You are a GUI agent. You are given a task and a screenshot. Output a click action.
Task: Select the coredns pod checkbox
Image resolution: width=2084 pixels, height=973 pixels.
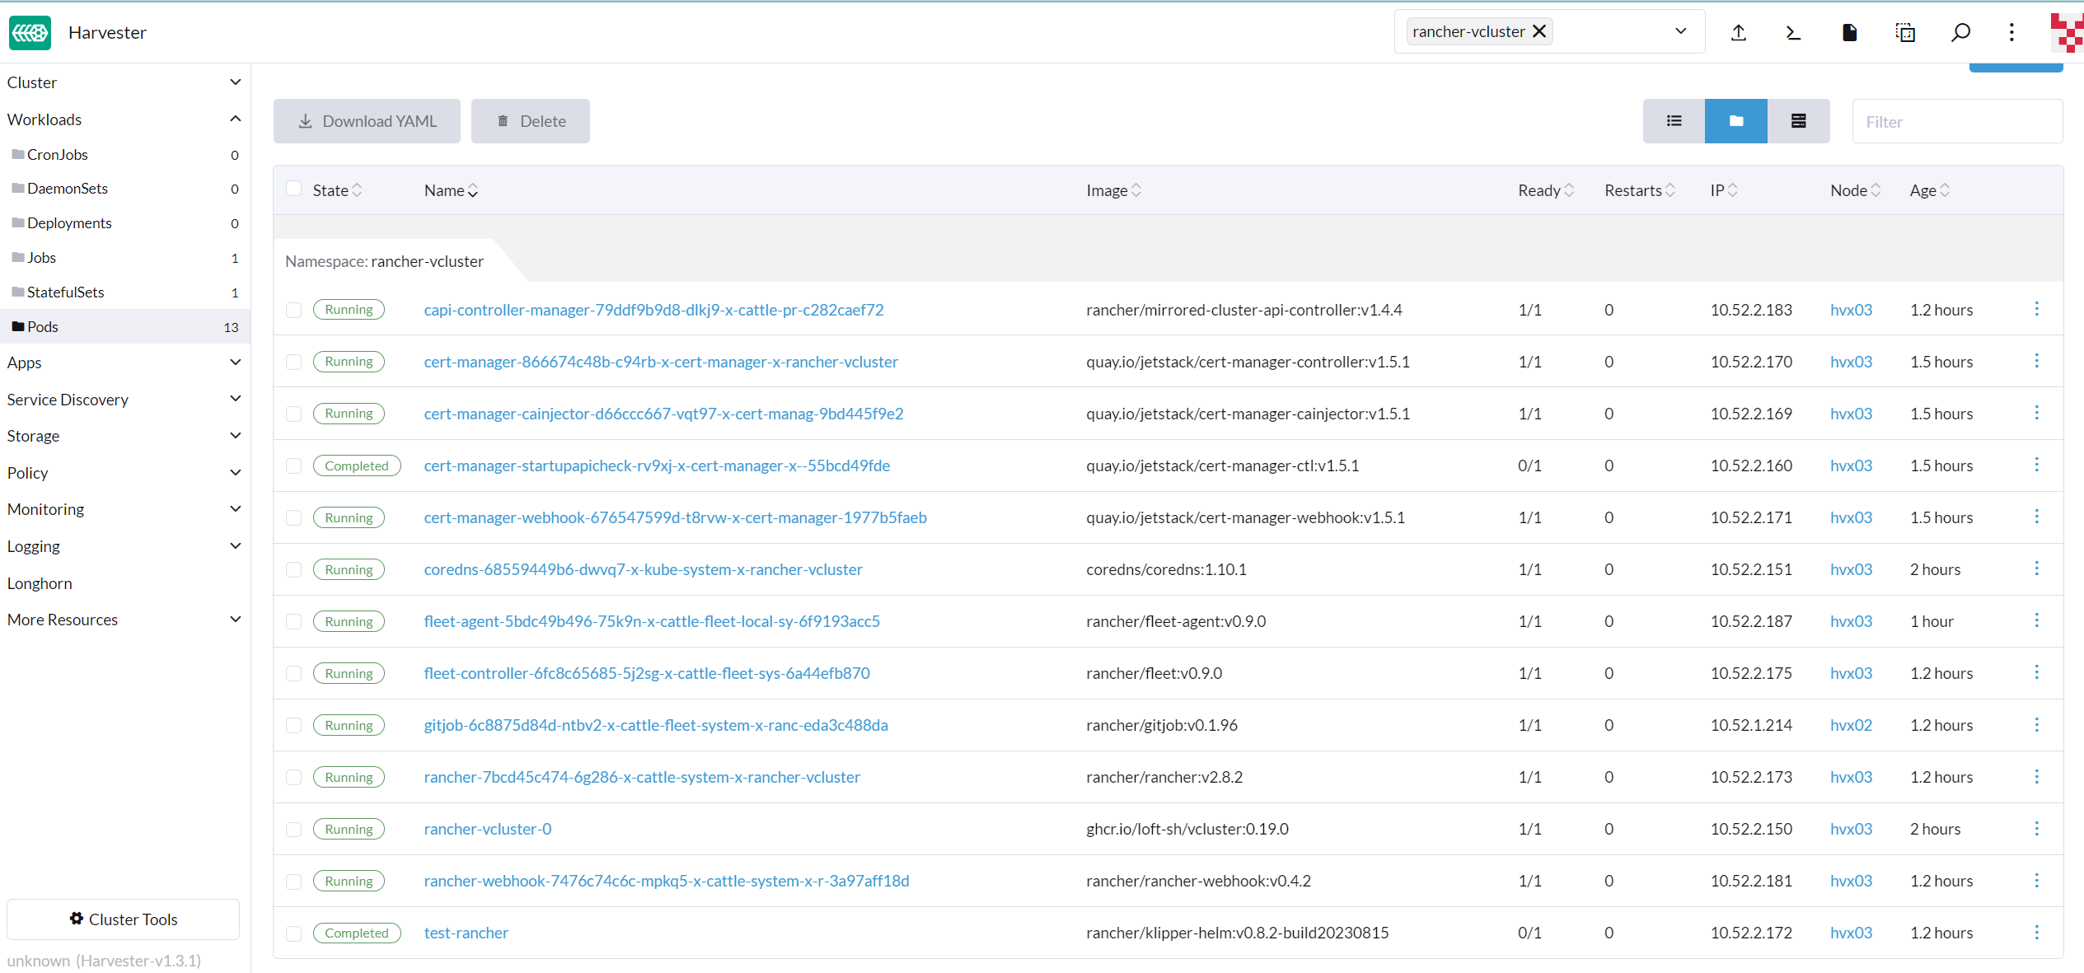point(293,569)
